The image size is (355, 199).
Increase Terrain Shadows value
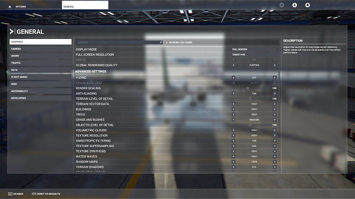275,167
